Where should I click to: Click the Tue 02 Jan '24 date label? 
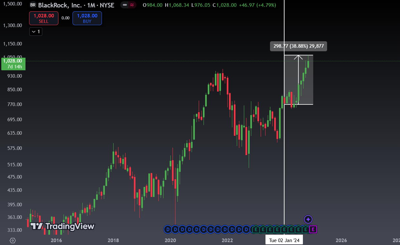point(284,240)
